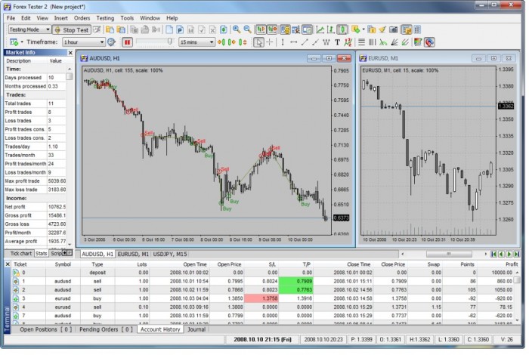Click the Stop Test button
Viewport: 529px width, 355px height.
coord(73,29)
